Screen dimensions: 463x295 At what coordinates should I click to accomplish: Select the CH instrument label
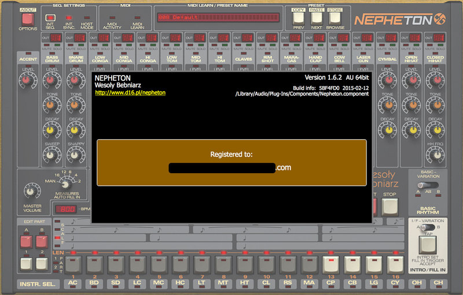click(x=438, y=283)
